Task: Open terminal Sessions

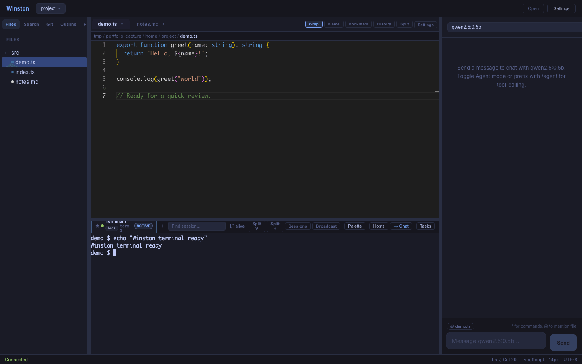Action: (298, 226)
